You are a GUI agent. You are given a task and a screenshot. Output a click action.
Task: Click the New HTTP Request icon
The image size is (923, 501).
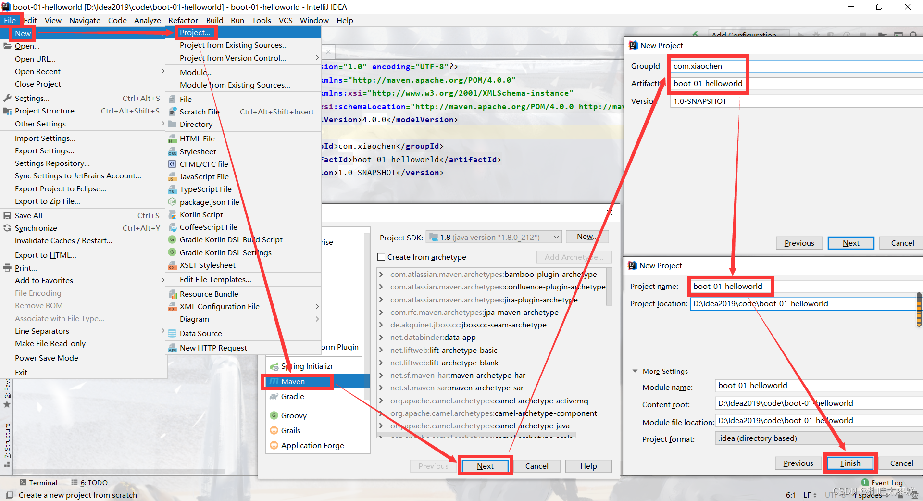click(172, 348)
